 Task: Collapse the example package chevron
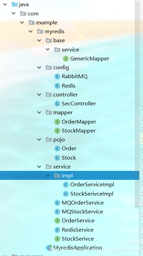22,23
